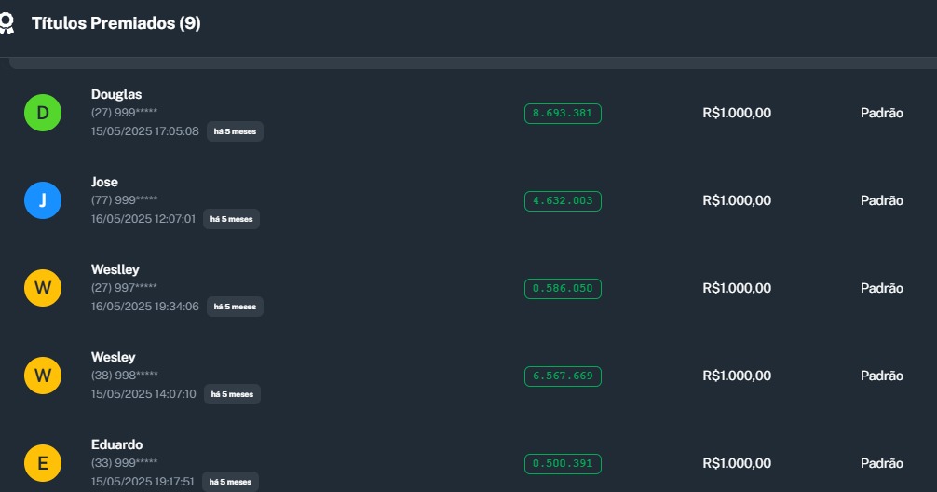The width and height of the screenshot is (937, 492).
Task: Click the W avatar next to Weslley
Action: click(43, 288)
